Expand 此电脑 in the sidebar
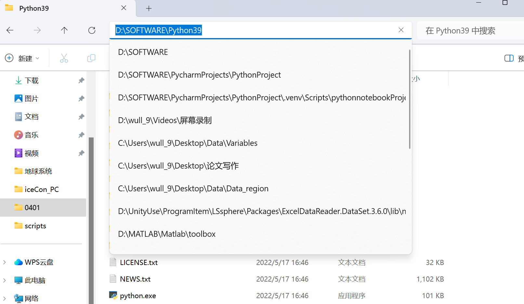This screenshot has width=524, height=304. pyautogui.click(x=4, y=280)
